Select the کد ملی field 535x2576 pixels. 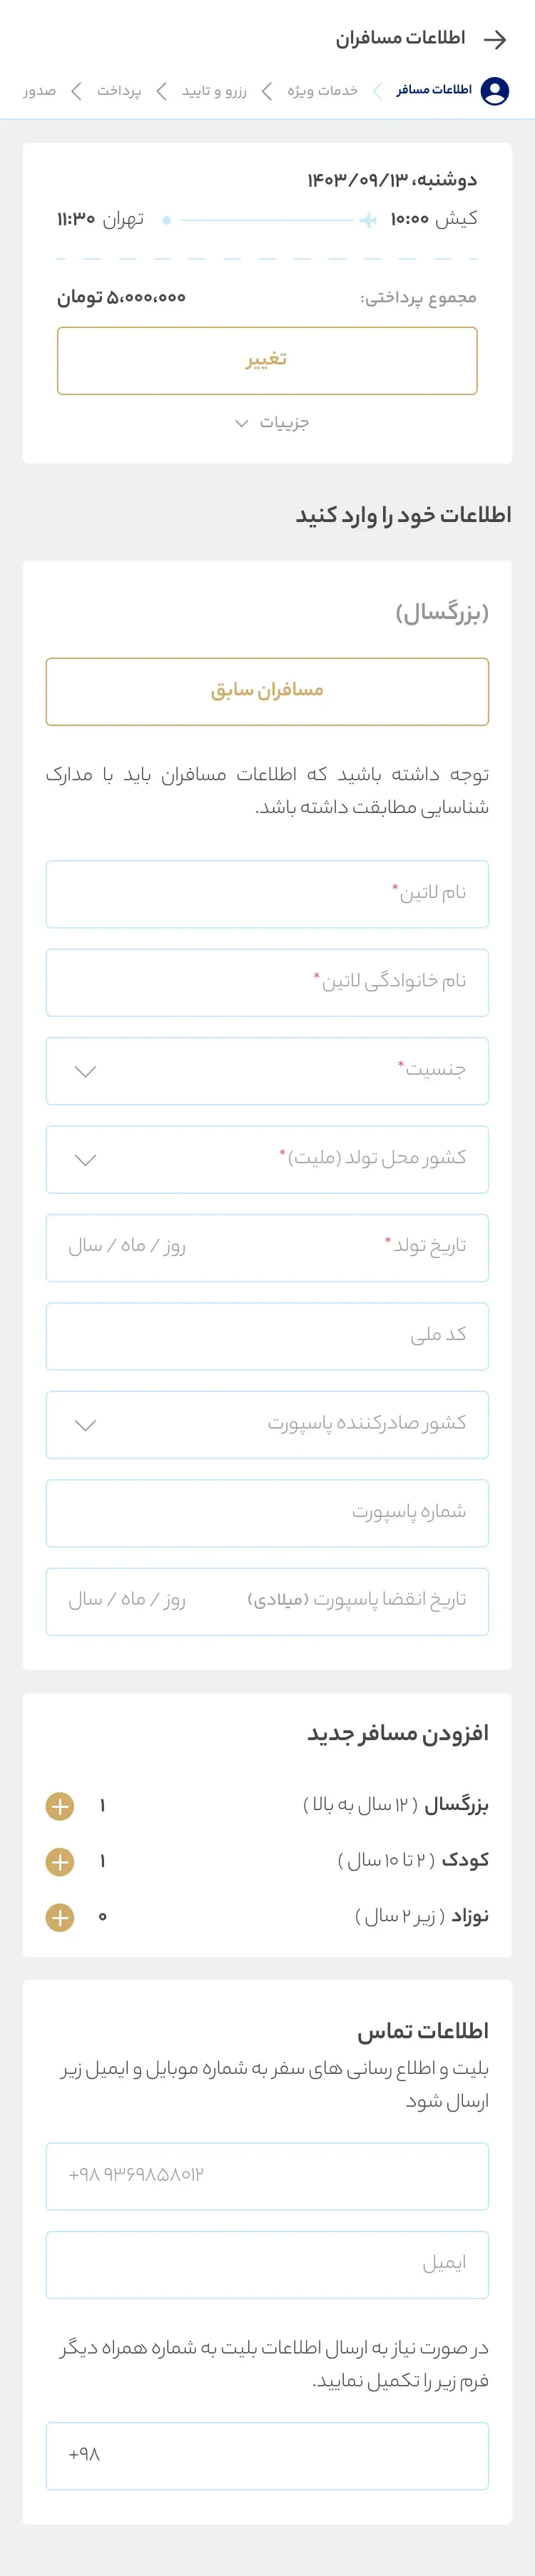point(267,1336)
